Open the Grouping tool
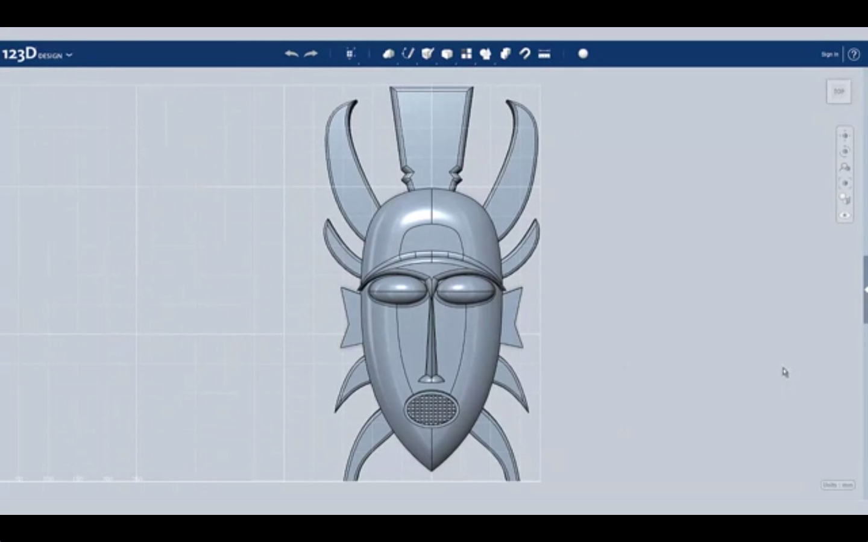Screen dimensions: 868x542 pyautogui.click(x=486, y=54)
